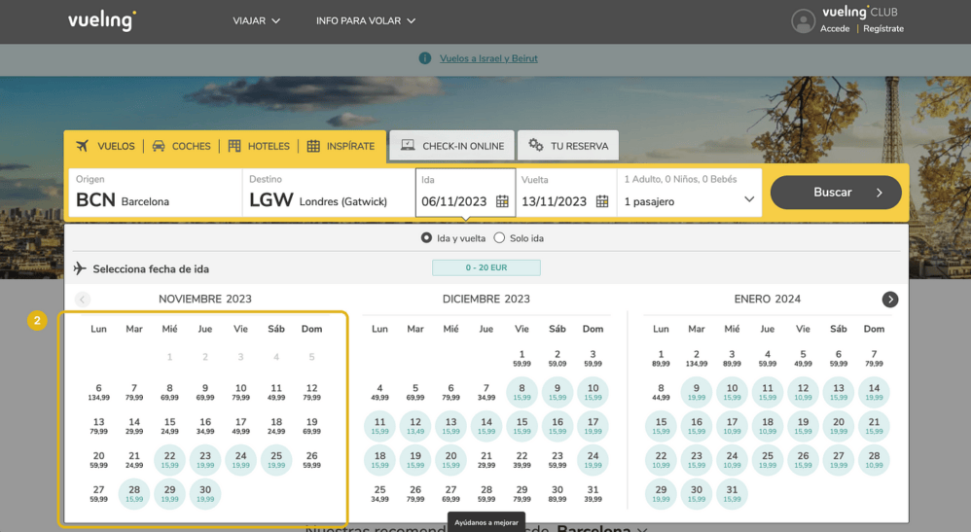Click the Origen field showing BCN Barcelona
This screenshot has width=971, height=532.
click(x=155, y=193)
